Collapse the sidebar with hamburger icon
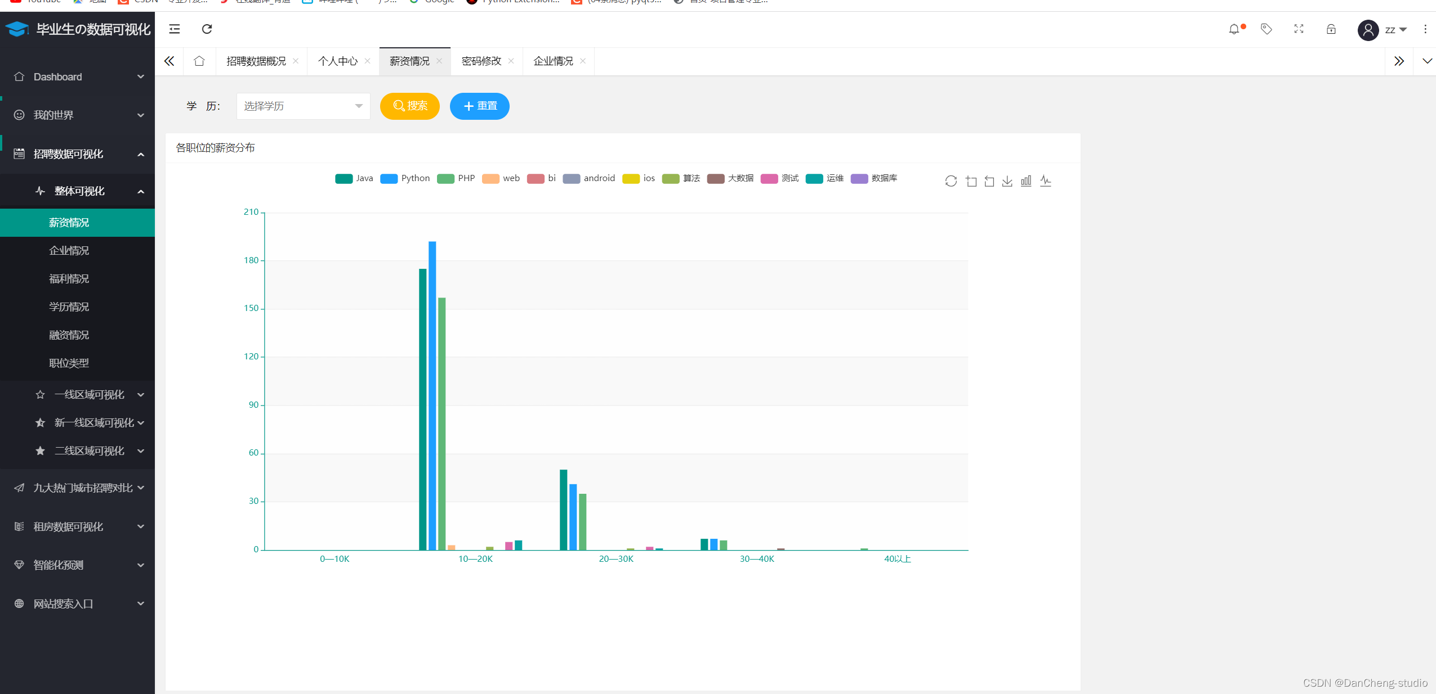The image size is (1436, 694). tap(174, 29)
